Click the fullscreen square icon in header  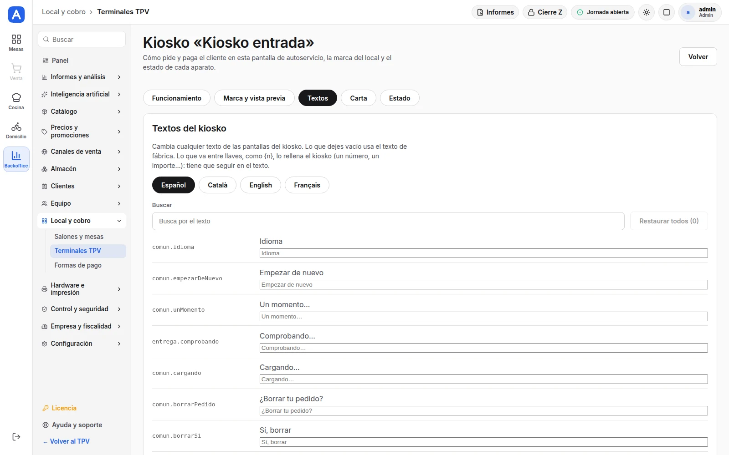[667, 12]
